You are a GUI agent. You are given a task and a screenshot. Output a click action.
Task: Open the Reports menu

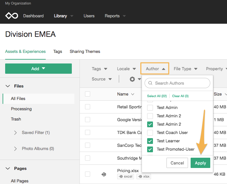[x=115, y=16]
